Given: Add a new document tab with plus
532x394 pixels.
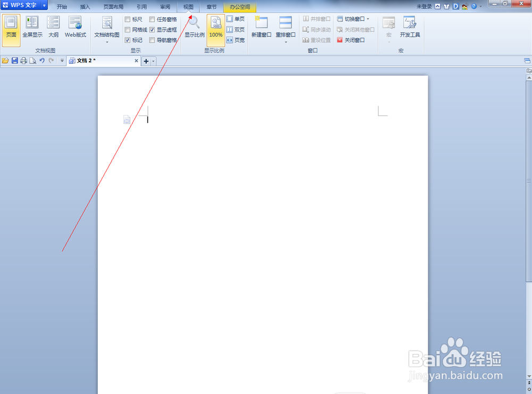Looking at the screenshot, I should [x=146, y=61].
